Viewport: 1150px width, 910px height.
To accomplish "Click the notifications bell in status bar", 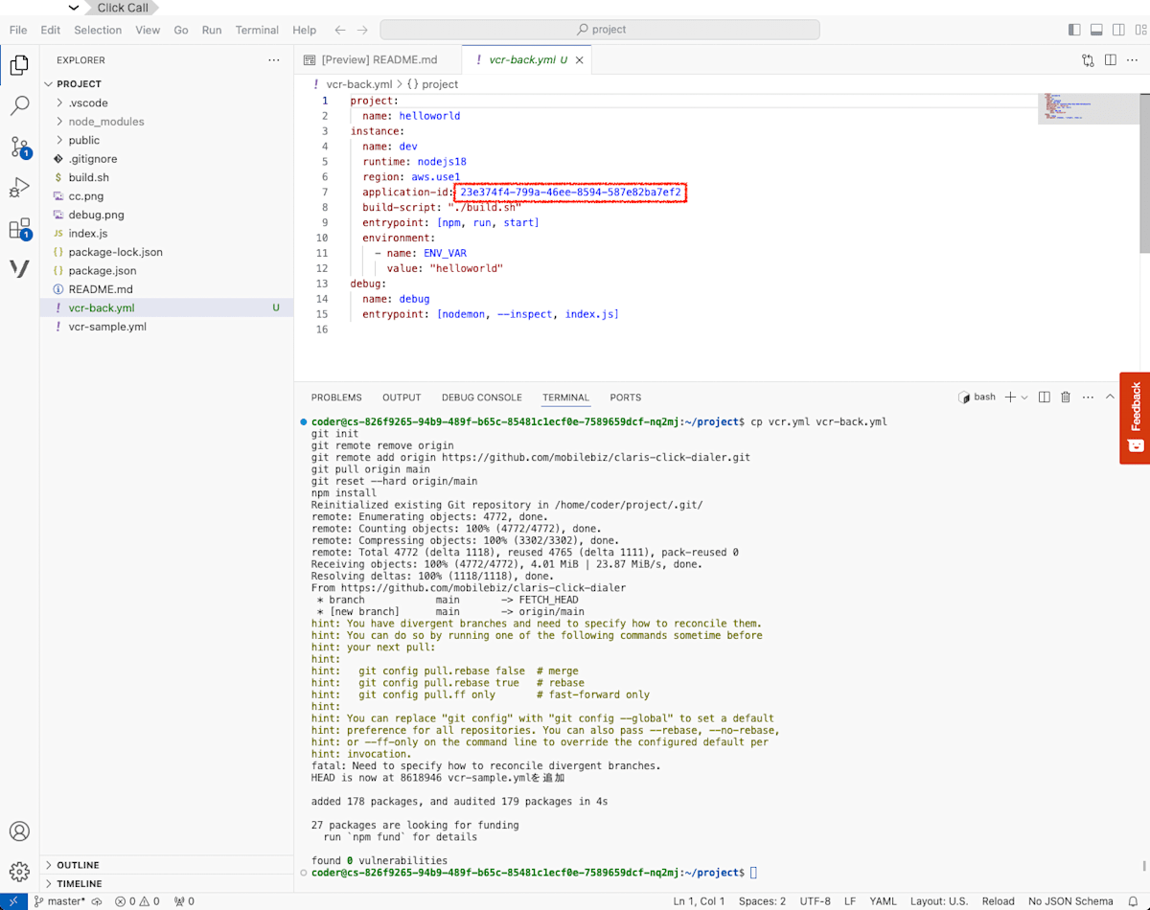I will click(1133, 900).
